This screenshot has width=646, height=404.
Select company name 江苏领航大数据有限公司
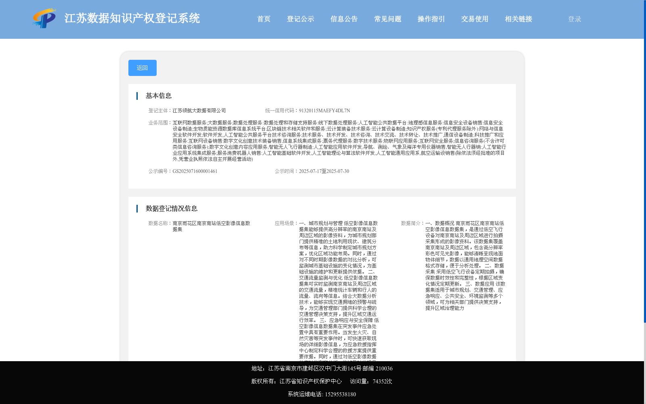point(199,111)
